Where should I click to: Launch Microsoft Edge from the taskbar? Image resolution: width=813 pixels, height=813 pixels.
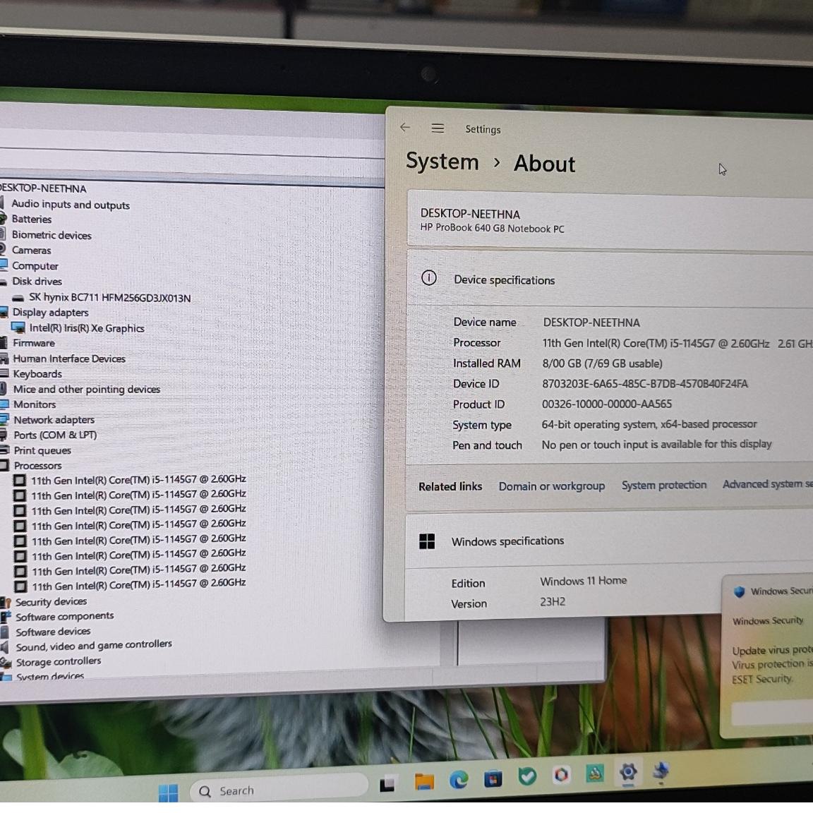tap(458, 779)
